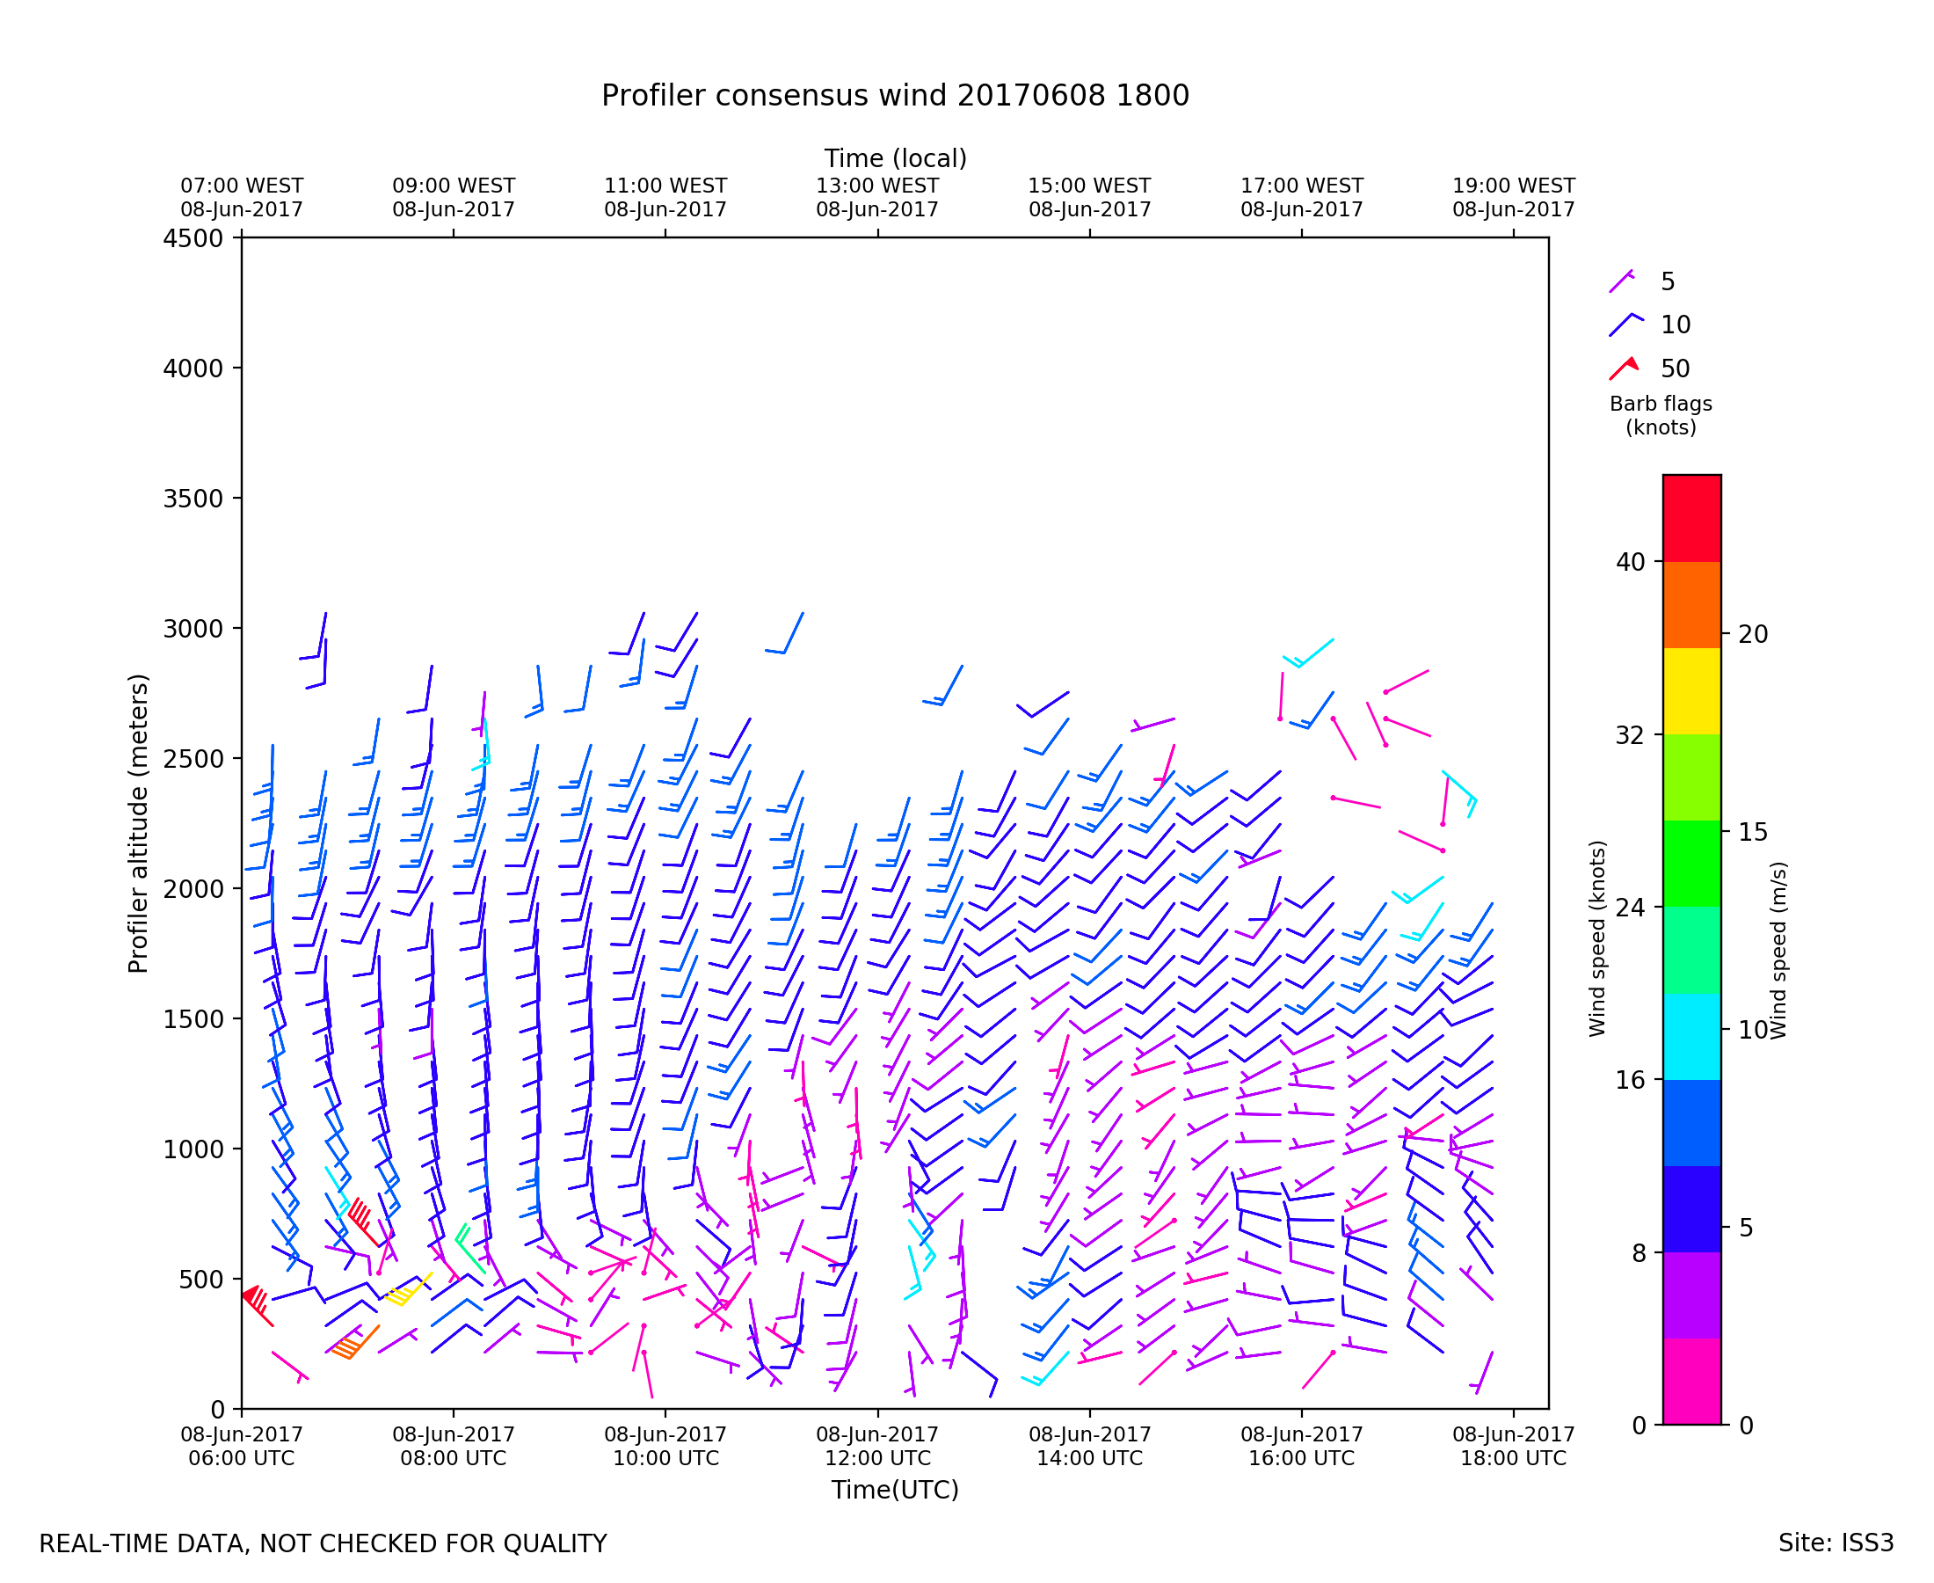Click the Profiler altitude (meters) axis label

pyautogui.click(x=138, y=823)
